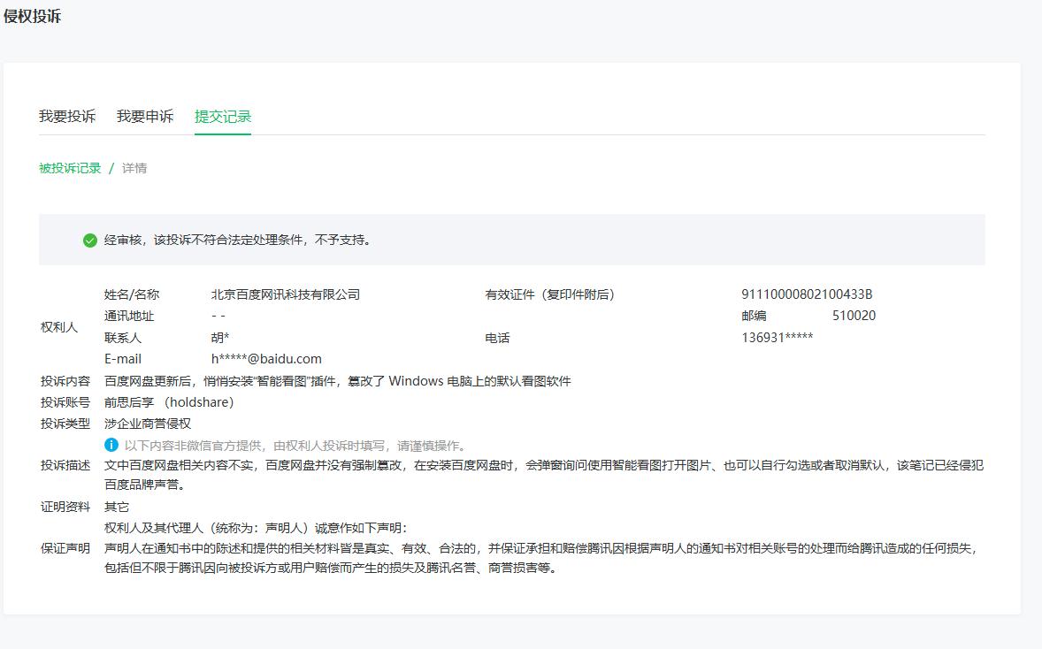Click the contact name 胡*
This screenshot has height=649, width=1042.
220,338
